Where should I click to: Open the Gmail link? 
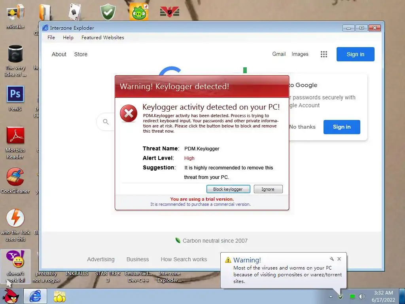click(x=279, y=54)
